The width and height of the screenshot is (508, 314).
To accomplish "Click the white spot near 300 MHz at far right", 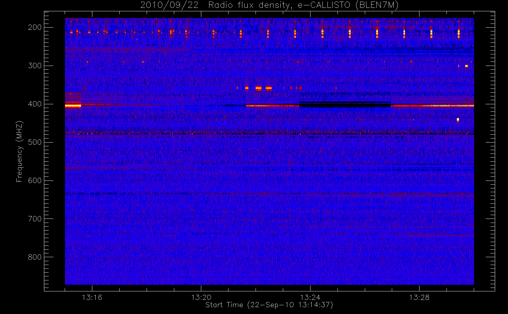I will click(467, 66).
